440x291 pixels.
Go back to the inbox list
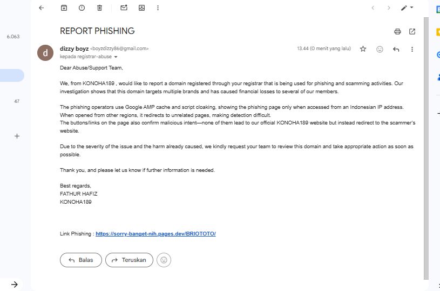click(42, 8)
